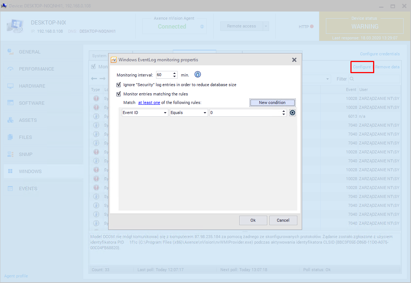This screenshot has width=411, height=283.
Task: Increase monitoring interval with the up arrow
Action: click(x=175, y=73)
